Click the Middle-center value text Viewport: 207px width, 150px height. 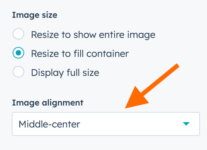click(x=49, y=124)
